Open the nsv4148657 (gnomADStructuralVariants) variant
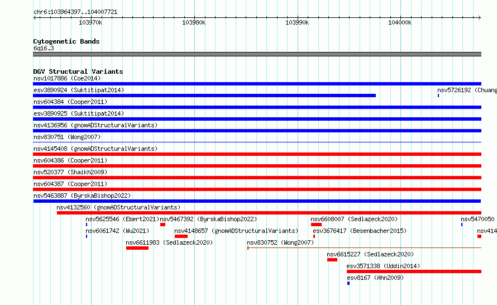 click(x=181, y=236)
